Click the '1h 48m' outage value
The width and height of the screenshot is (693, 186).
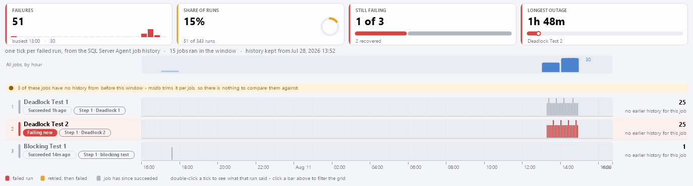click(x=546, y=22)
